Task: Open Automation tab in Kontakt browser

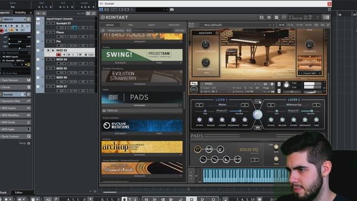Action: [x=174, y=25]
